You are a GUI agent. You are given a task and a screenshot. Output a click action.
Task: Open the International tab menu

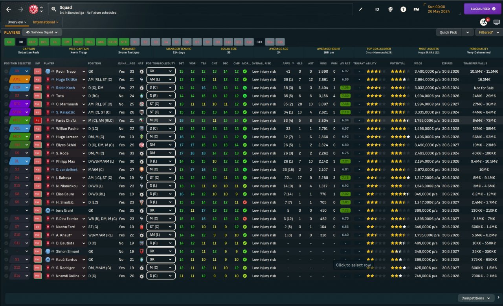point(46,22)
